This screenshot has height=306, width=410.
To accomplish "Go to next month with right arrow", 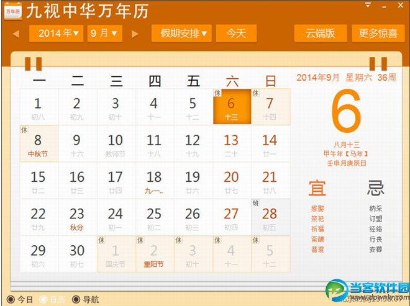I will pos(135,34).
